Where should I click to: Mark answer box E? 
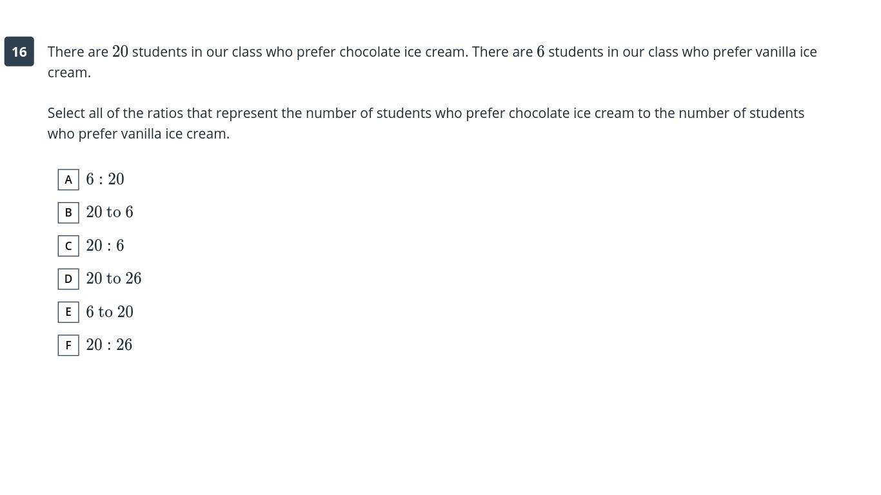68,312
